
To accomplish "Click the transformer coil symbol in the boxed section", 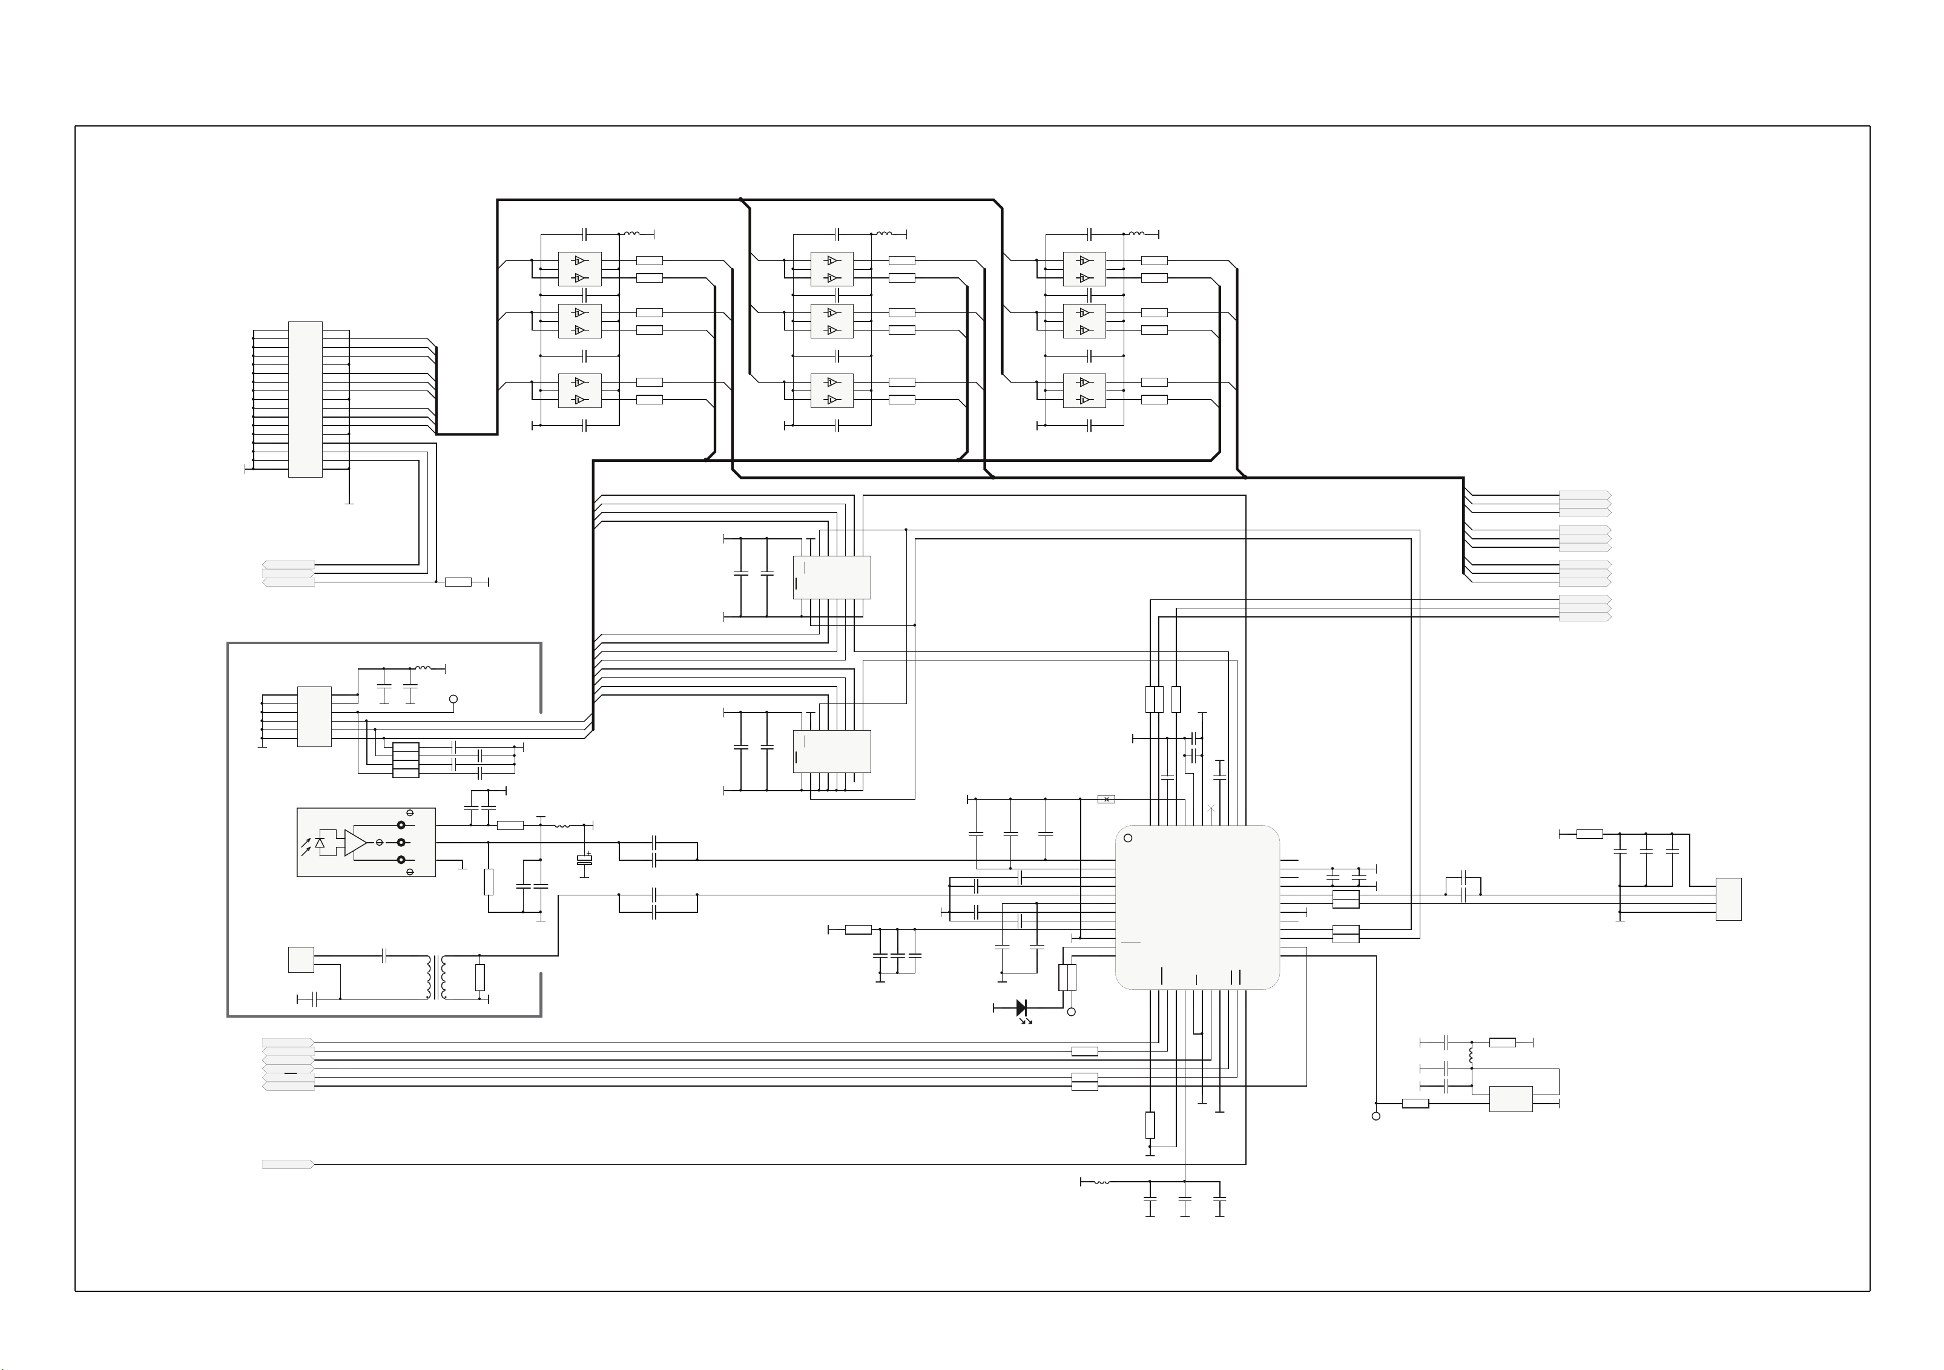I will click(x=437, y=978).
